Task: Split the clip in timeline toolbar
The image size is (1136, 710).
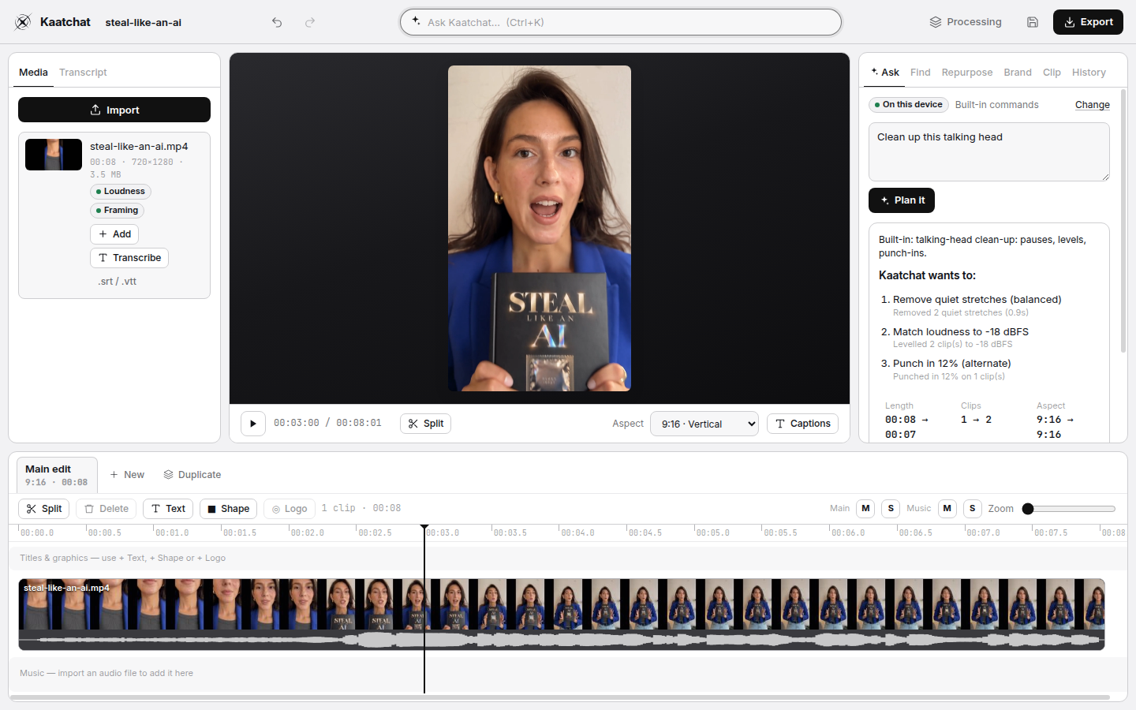Action: coord(44,509)
